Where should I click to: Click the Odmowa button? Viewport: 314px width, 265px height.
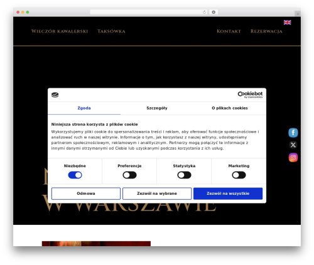click(86, 194)
